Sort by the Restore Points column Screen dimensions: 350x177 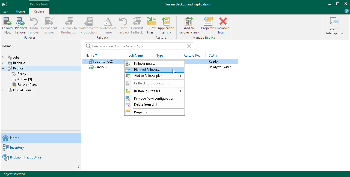point(193,55)
